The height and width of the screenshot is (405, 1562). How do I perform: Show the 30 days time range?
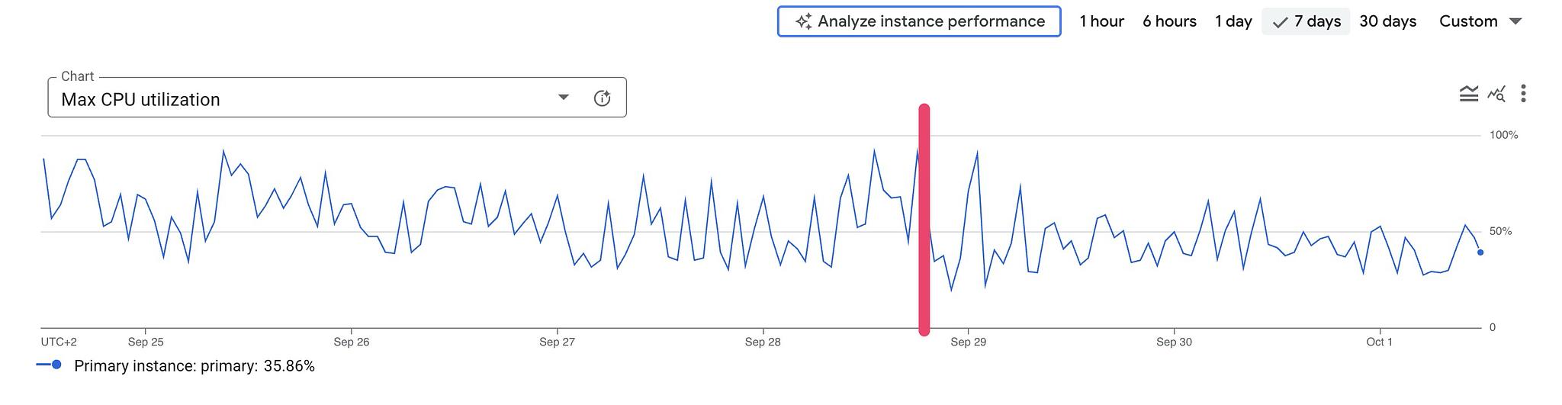tap(1387, 21)
